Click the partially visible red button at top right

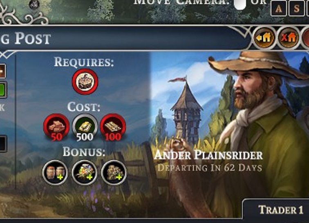306,38
